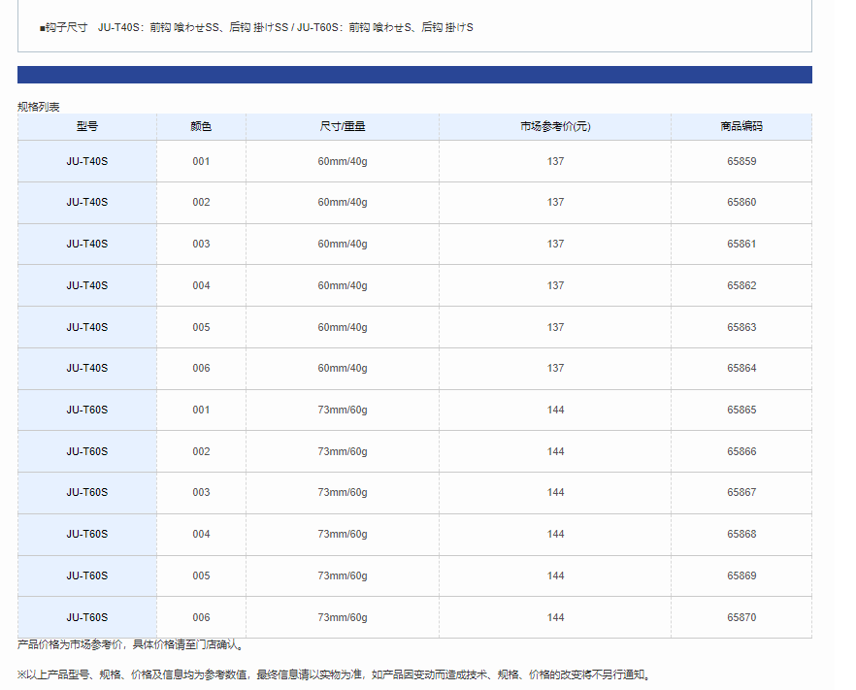This screenshot has width=856, height=690.
Task: Select product code 65867
Action: click(x=741, y=492)
